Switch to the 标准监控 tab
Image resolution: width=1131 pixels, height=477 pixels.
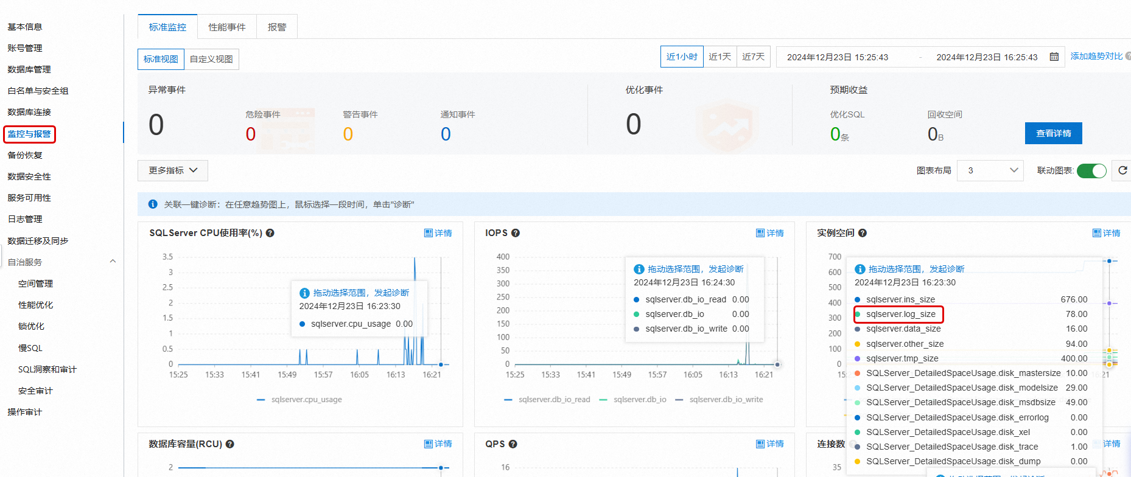(x=167, y=27)
